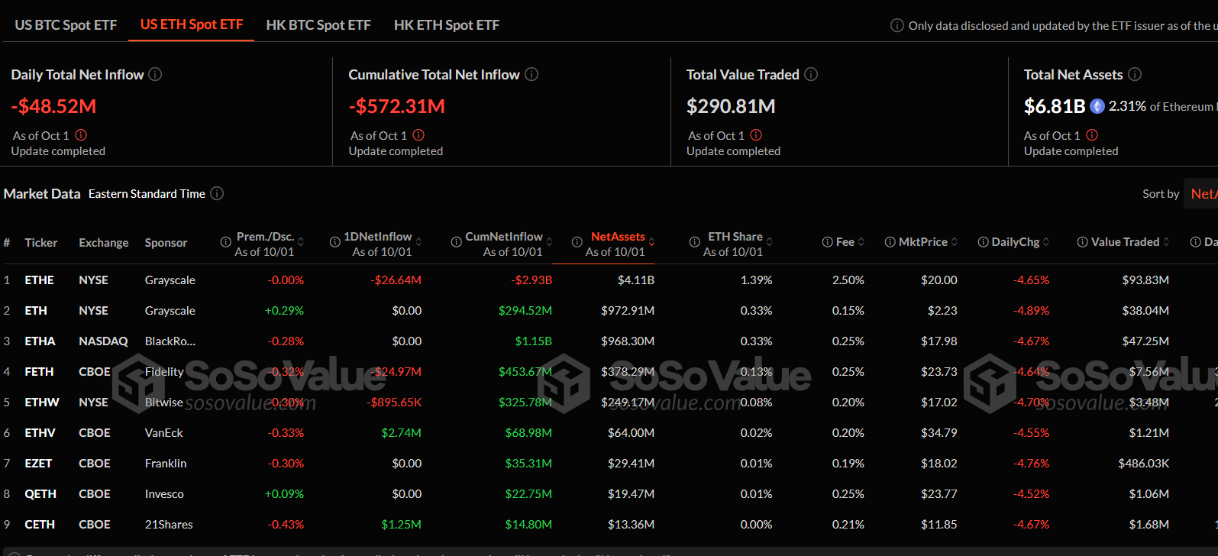Viewport: 1218px width, 556px height.
Task: Click red alert icon under Cumulative Total Net Inflow
Action: [418, 135]
